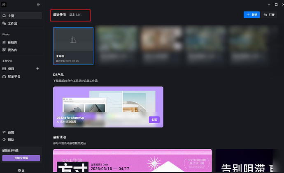Click 登录 (Login) at sidebar bottom
The height and width of the screenshot is (173, 284).
(x=21, y=170)
